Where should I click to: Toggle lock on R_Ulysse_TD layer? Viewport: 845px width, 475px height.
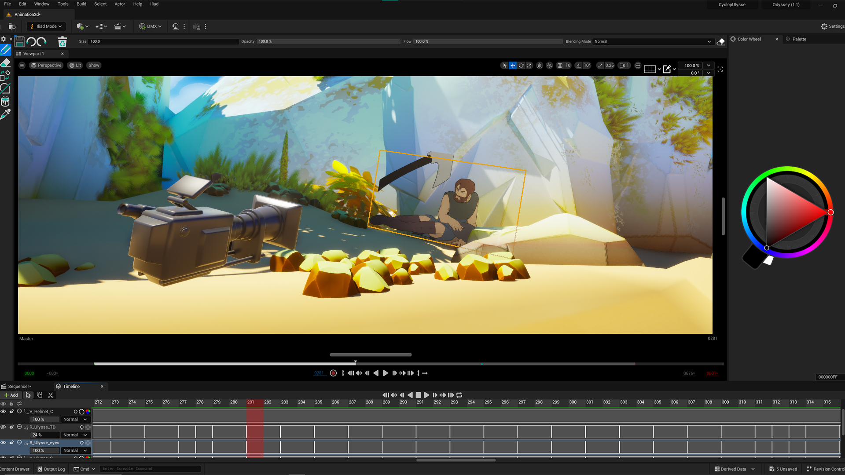(x=11, y=427)
